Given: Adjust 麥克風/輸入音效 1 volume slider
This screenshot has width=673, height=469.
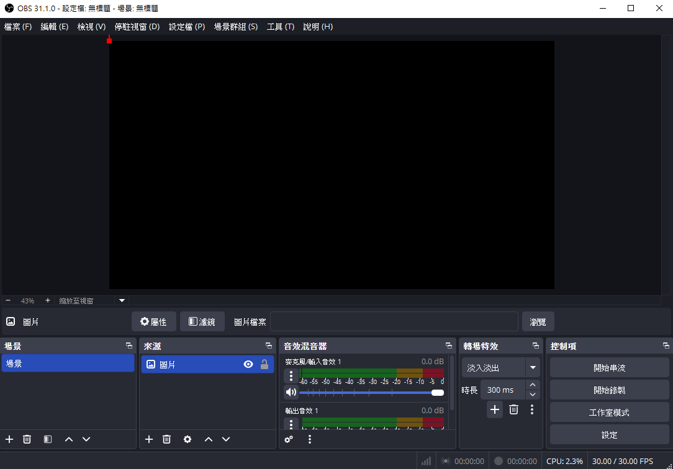Looking at the screenshot, I should pyautogui.click(x=372, y=393).
